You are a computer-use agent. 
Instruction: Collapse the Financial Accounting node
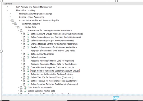(x=7, y=10)
